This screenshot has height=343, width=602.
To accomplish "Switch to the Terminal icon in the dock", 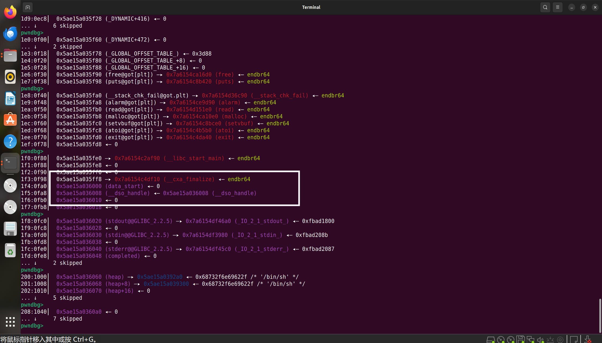I will click(10, 163).
